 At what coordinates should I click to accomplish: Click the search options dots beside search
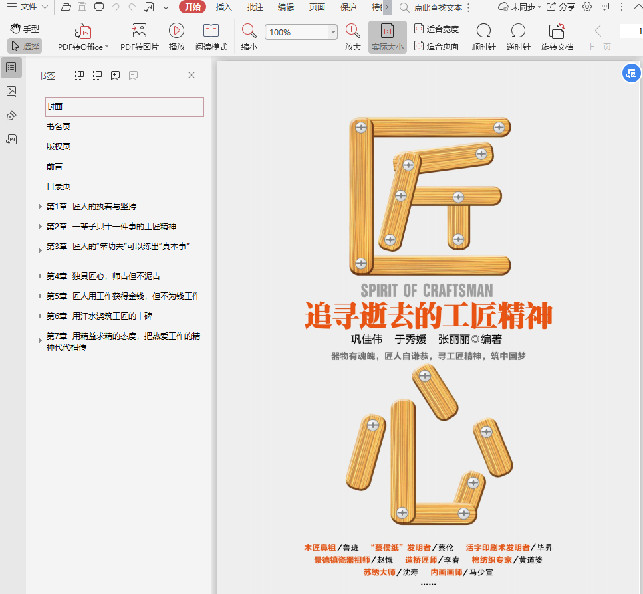pyautogui.click(x=468, y=7)
